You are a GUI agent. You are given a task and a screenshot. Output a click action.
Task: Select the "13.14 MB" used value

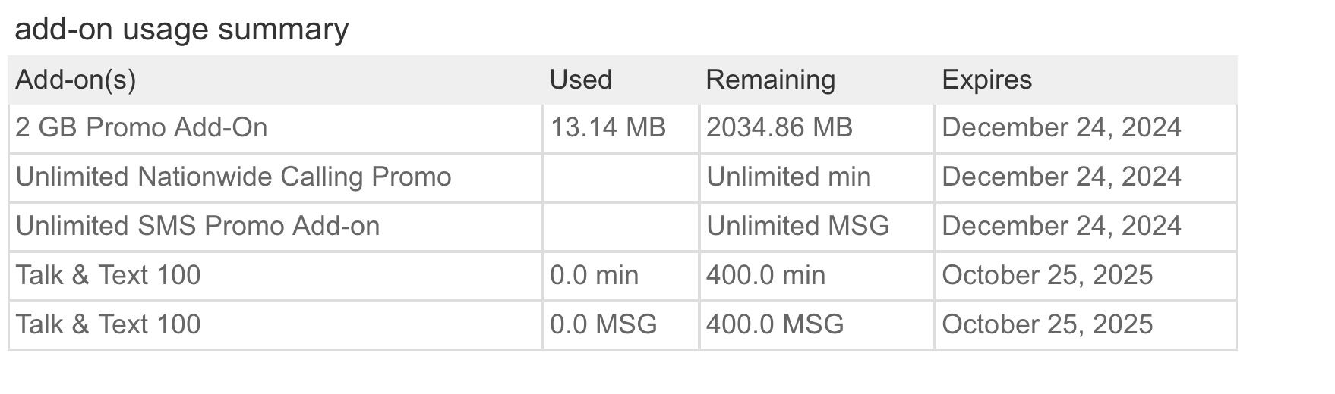(608, 127)
